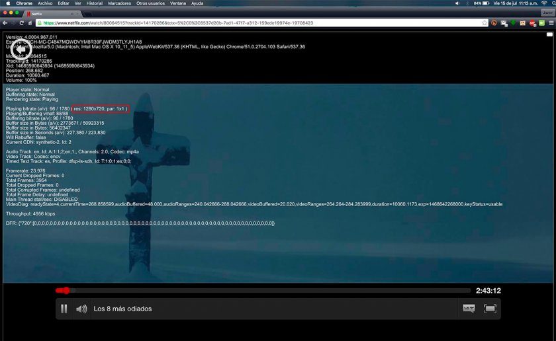556x341 pixels.
Task: Open the Ventana menu
Action: coord(178,3)
